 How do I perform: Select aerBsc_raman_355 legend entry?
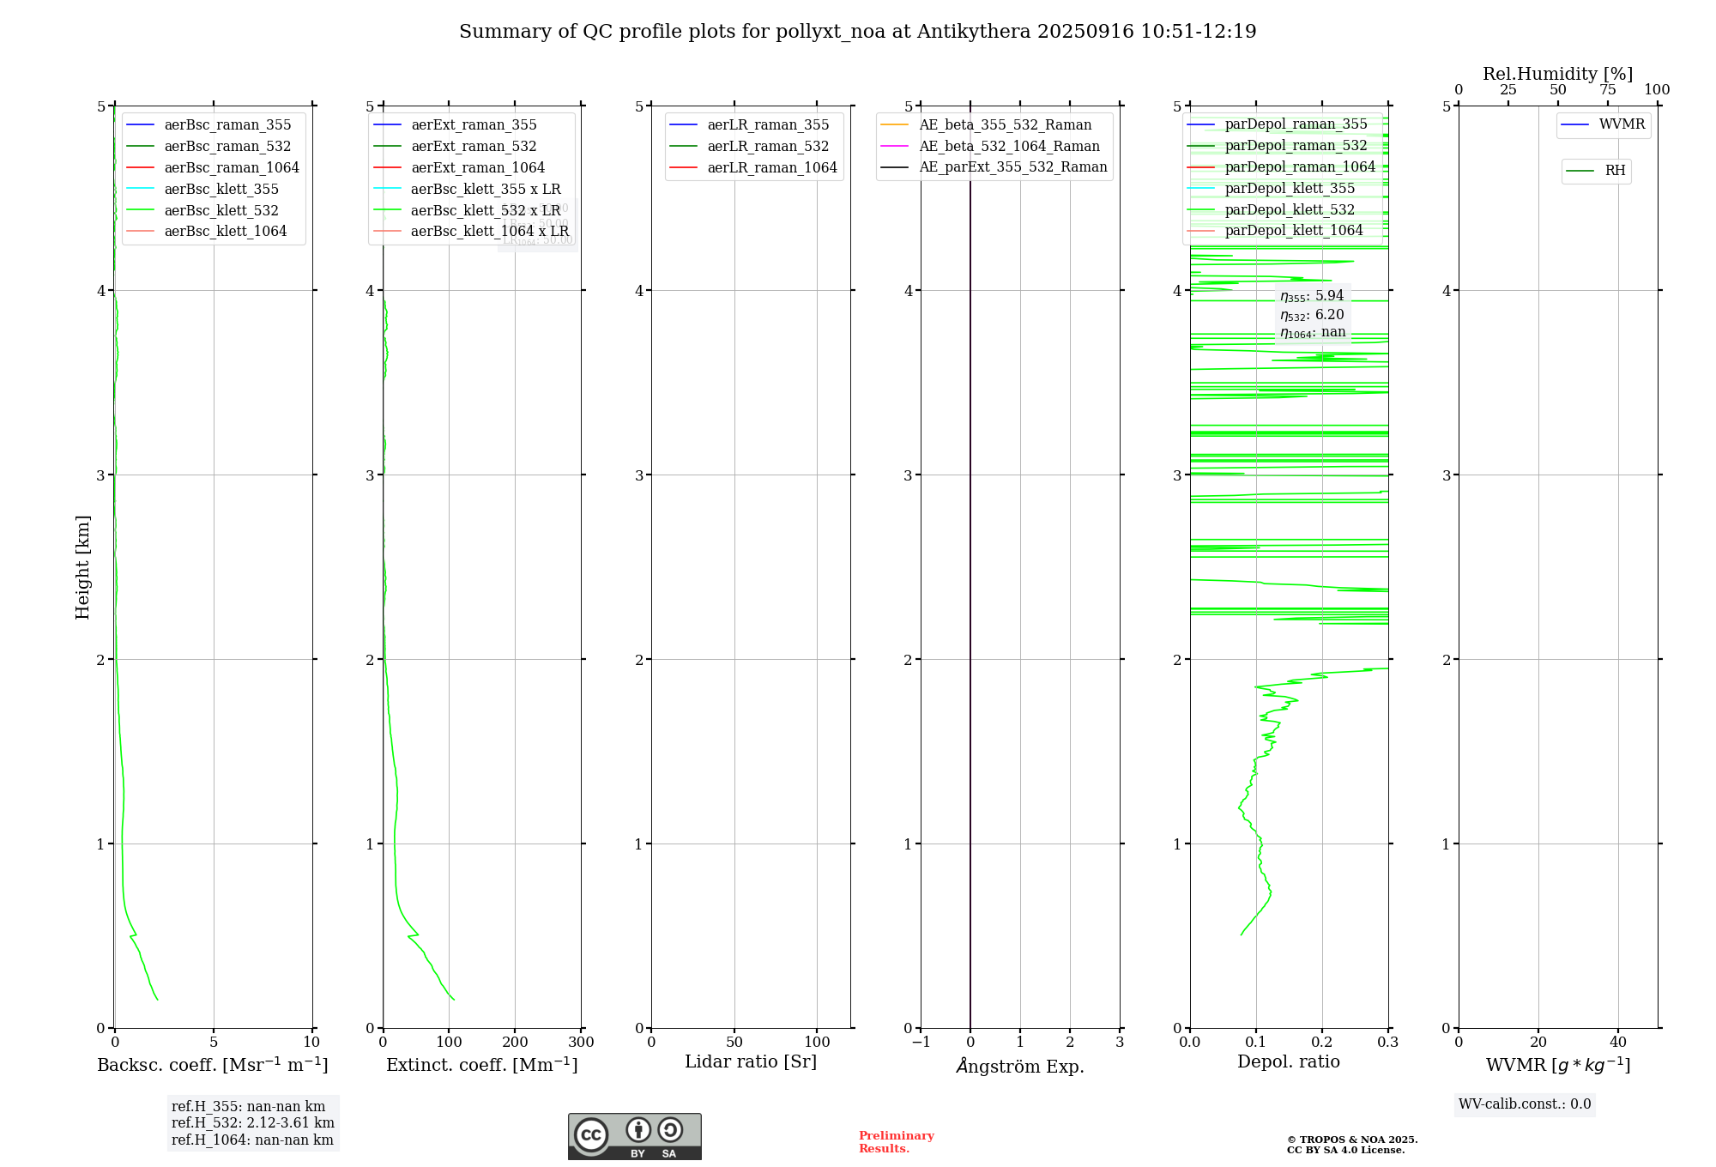(x=209, y=125)
